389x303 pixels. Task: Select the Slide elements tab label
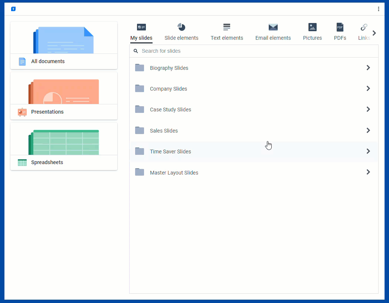point(181,38)
